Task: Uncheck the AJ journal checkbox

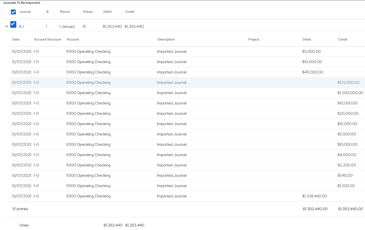Action: (x=13, y=24)
